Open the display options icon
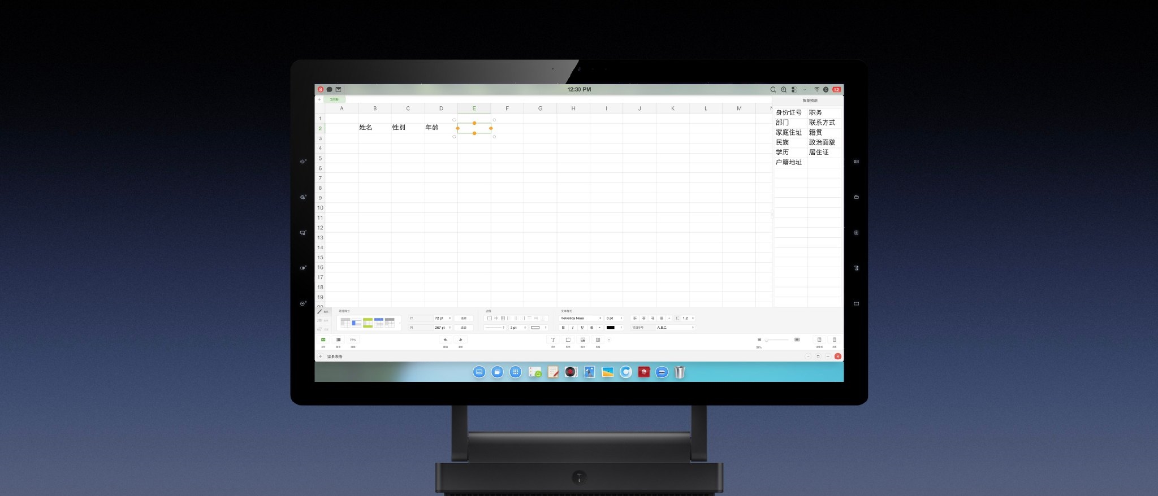Viewport: 1158px width, 496px height. [338, 340]
